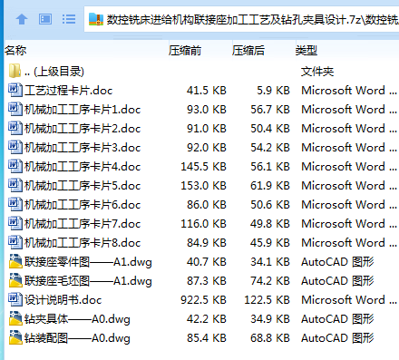Click the Word icon for 机械加工工序卡片7.doc
399x360 pixels.
point(15,223)
